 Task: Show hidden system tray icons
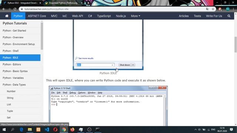pos(196,130)
